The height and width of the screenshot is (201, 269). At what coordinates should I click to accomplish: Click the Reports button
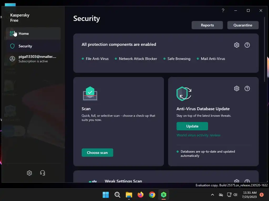point(207,25)
